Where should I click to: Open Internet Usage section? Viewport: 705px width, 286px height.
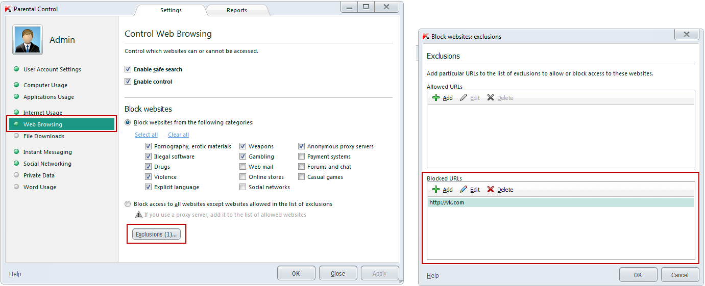(43, 113)
